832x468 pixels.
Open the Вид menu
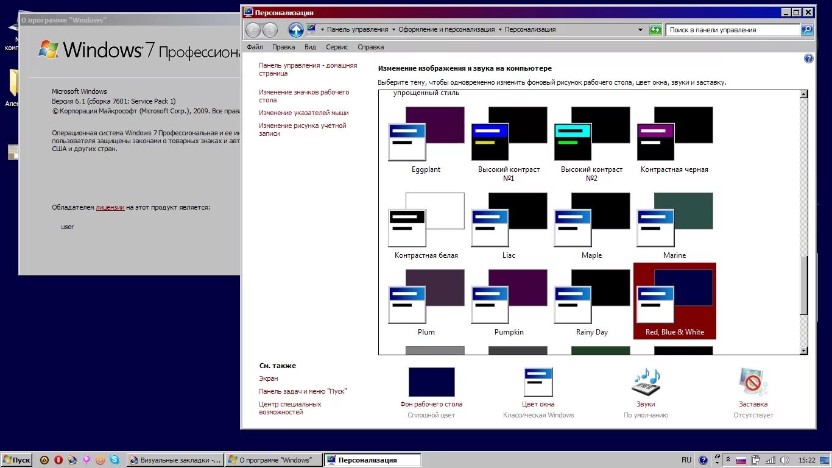310,47
